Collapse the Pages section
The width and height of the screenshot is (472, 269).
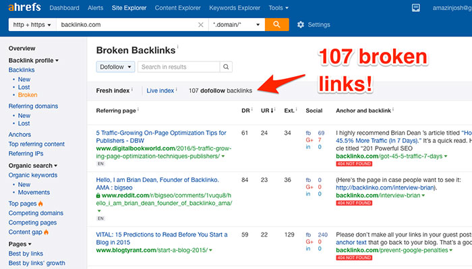pyautogui.click(x=20, y=244)
